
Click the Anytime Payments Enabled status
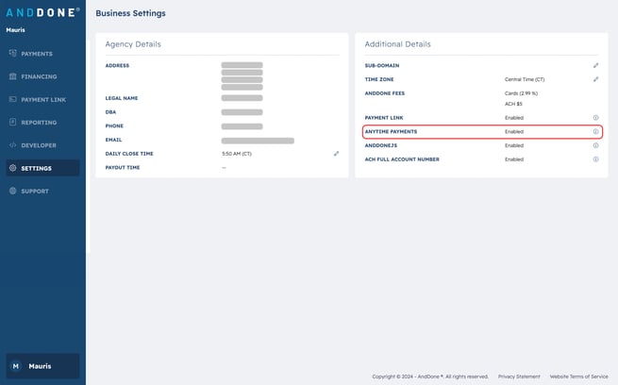513,131
